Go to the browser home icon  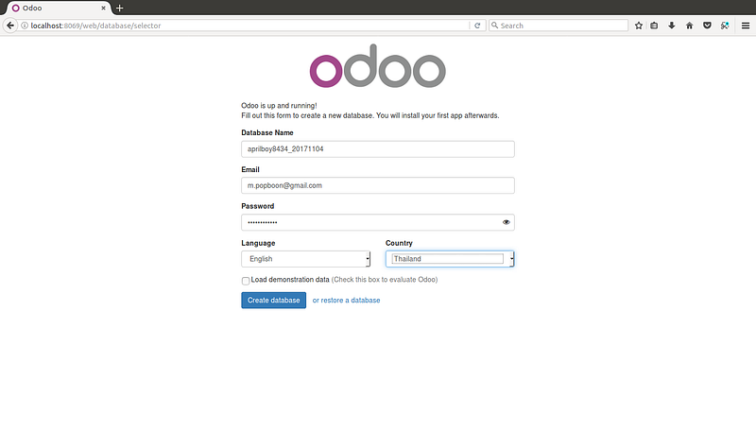(x=690, y=26)
